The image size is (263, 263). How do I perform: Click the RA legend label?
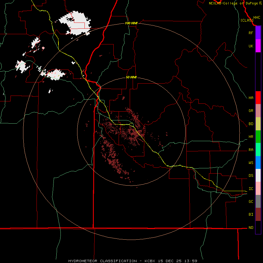click(251, 150)
